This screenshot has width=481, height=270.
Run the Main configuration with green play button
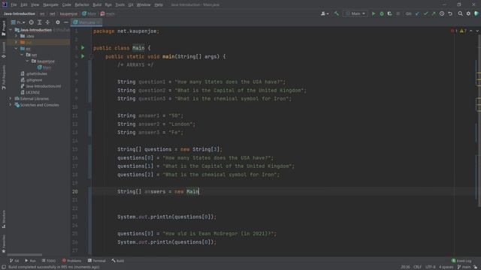[374, 13]
